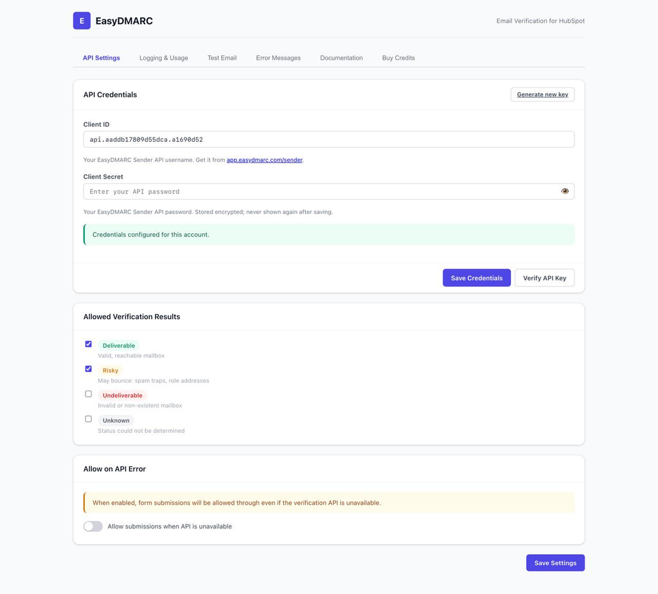
Task: Enable the Undeliverable checkbox
Action: pos(89,394)
